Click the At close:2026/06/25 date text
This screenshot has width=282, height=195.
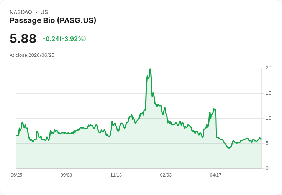32,55
